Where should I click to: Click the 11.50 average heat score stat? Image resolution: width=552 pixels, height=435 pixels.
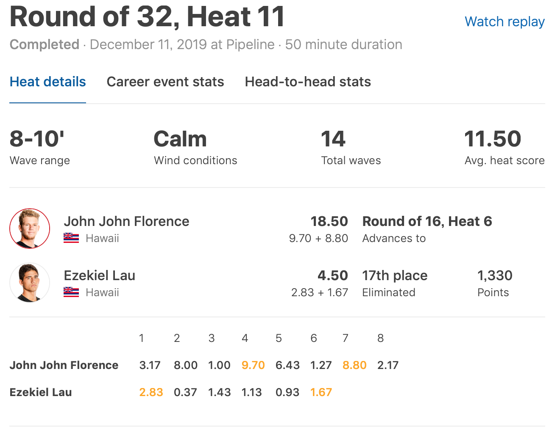pyautogui.click(x=493, y=139)
